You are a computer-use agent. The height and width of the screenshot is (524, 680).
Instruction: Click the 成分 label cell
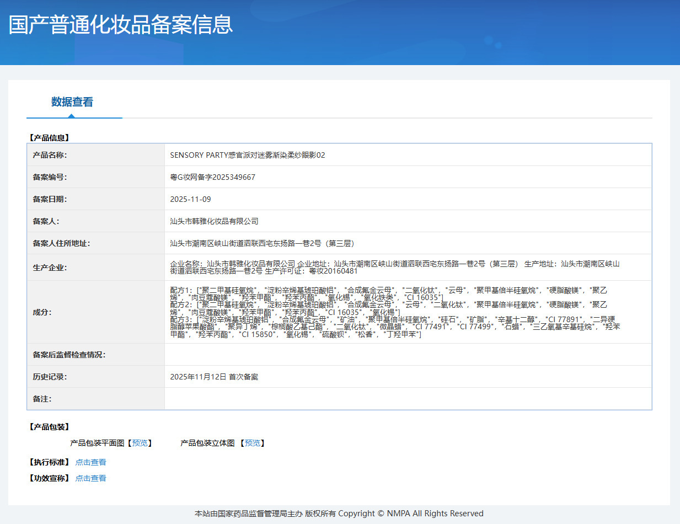coord(96,312)
